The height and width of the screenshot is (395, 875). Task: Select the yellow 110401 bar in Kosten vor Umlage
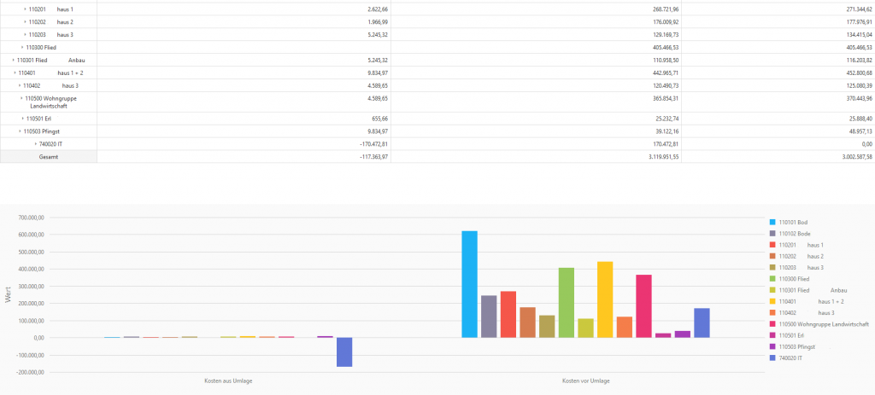[x=605, y=299]
